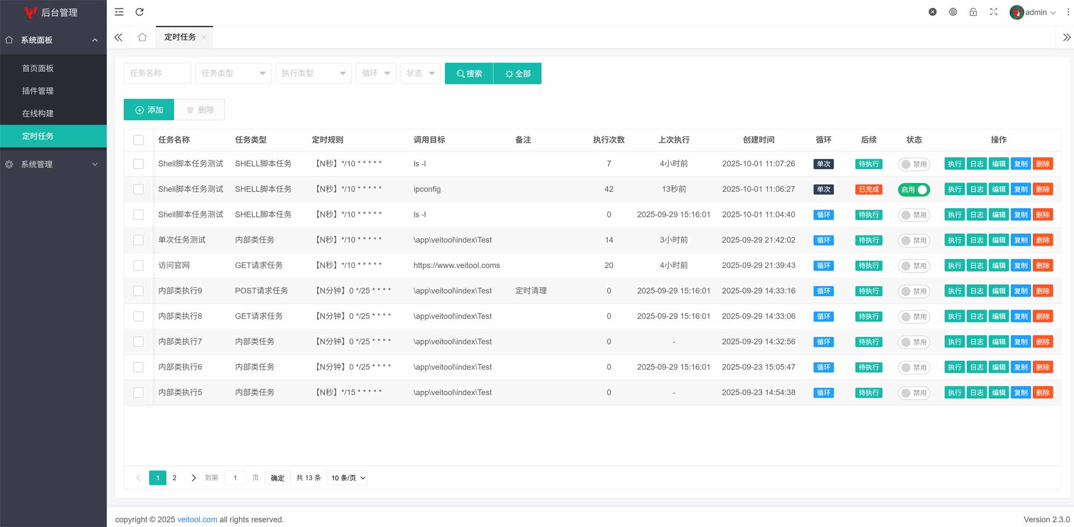This screenshot has width=1074, height=527.
Task: Click the globe language icon
Action: coord(953,12)
